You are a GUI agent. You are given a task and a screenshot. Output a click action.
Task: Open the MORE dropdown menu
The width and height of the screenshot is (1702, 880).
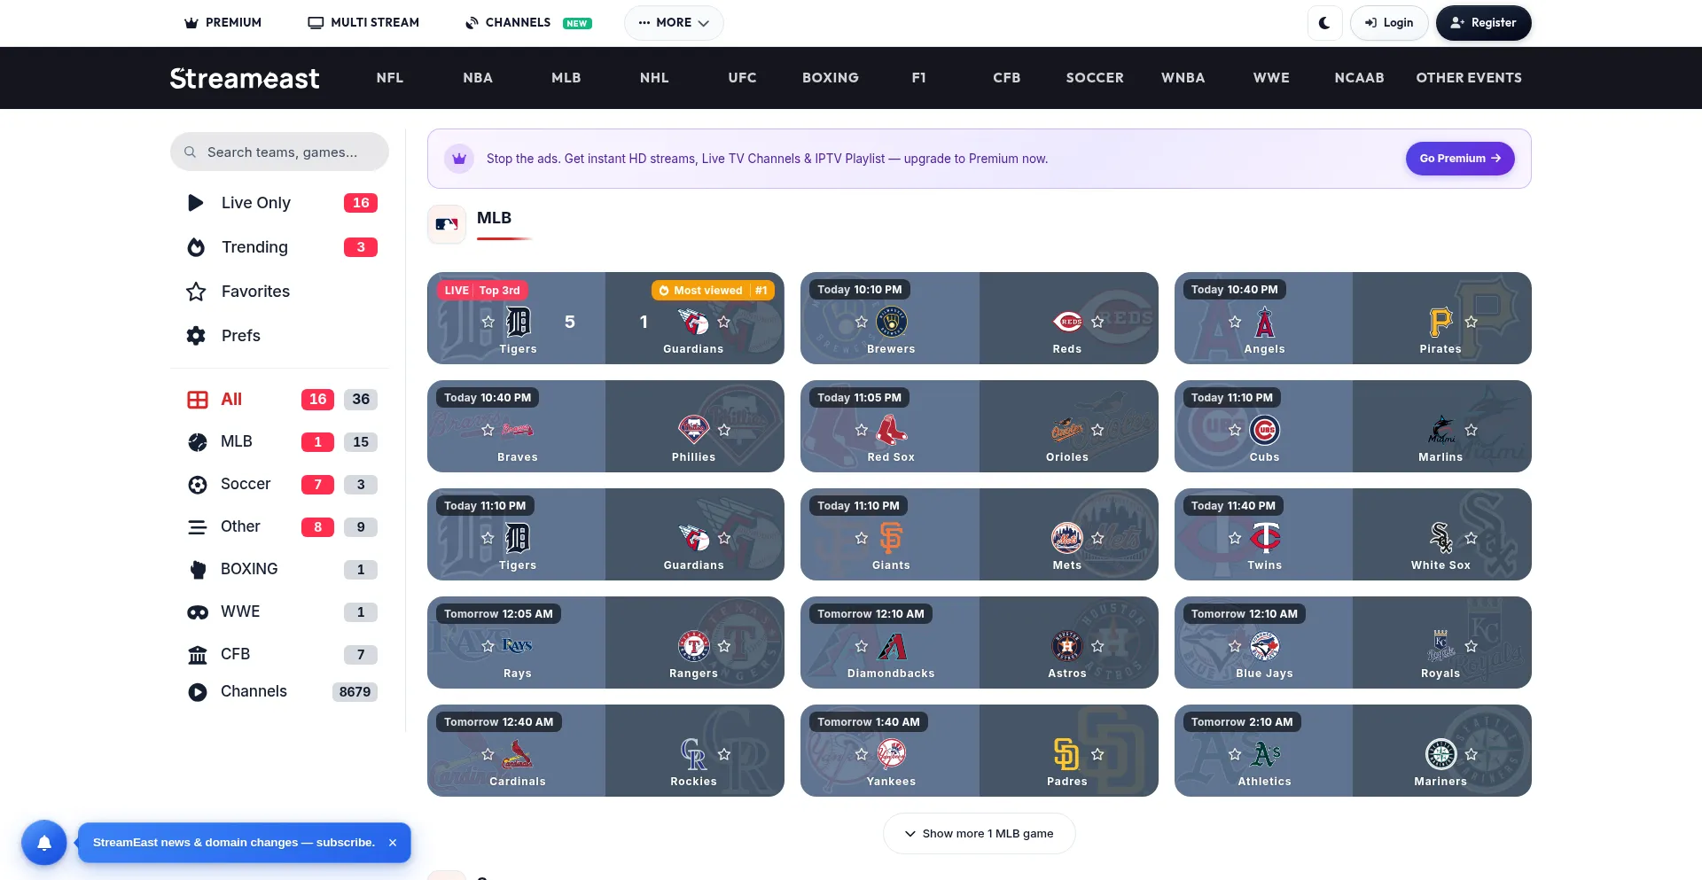[674, 23]
